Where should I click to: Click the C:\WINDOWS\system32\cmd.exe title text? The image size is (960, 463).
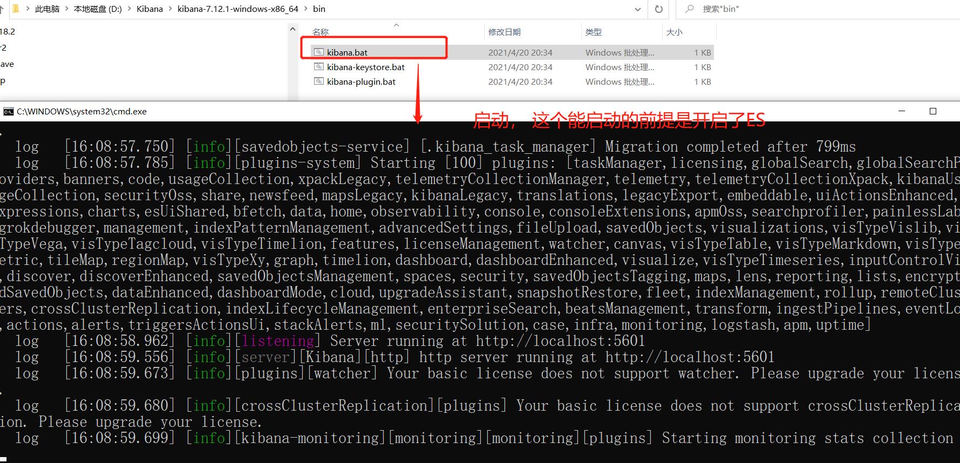[81, 112]
